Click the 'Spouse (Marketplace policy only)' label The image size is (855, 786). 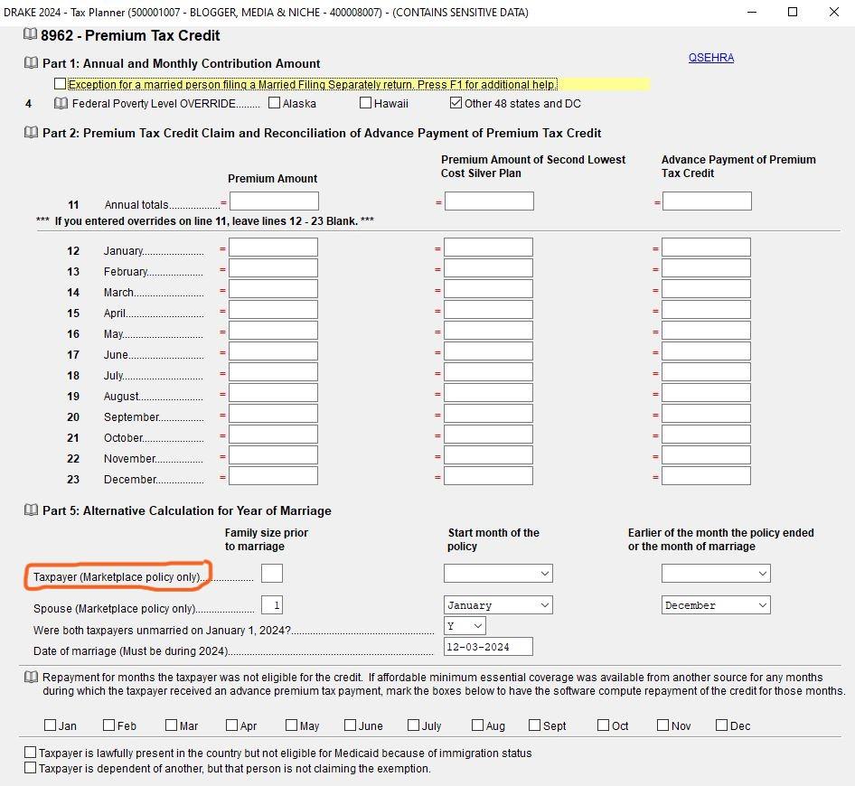[115, 608]
